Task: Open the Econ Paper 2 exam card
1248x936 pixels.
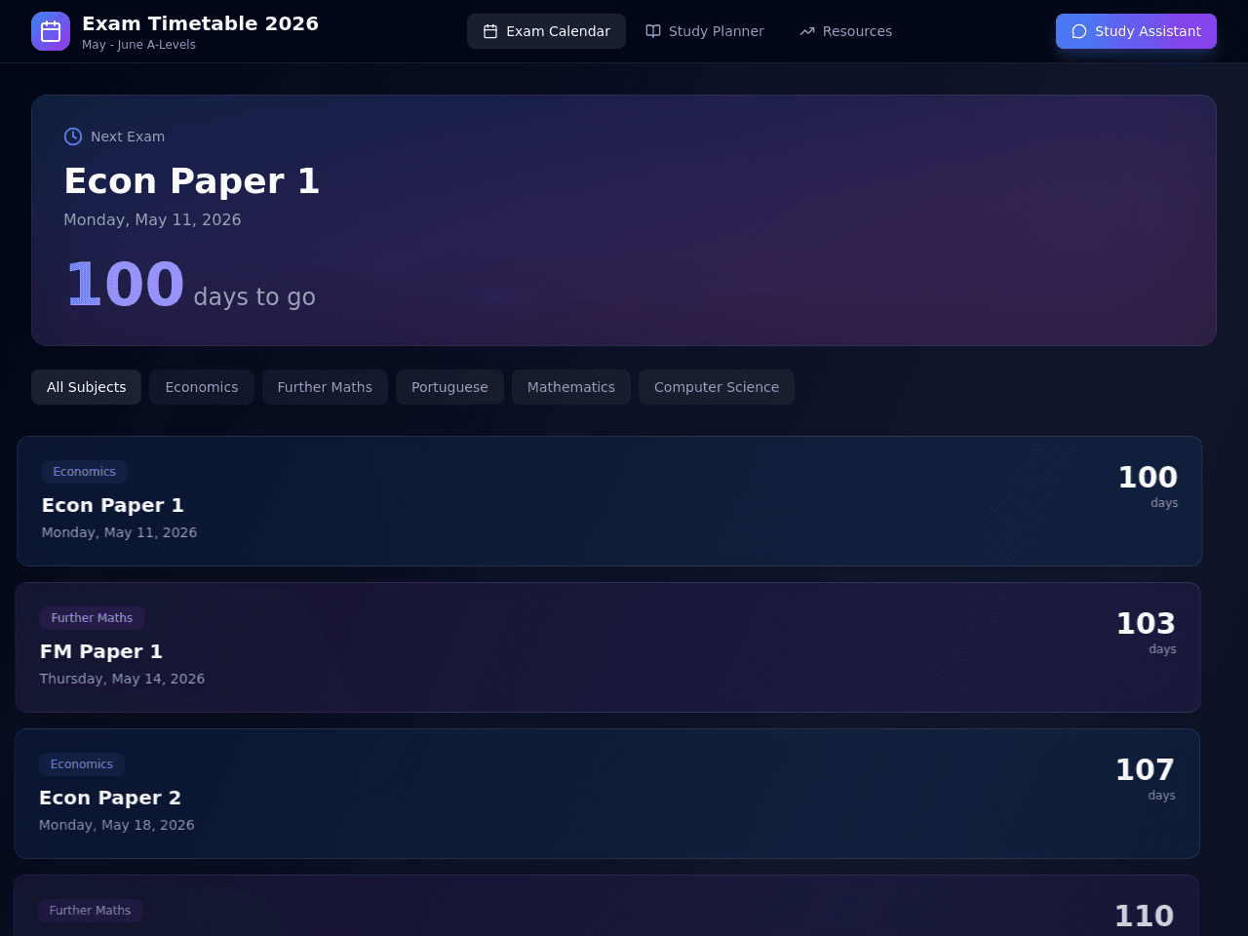Action: click(x=606, y=794)
